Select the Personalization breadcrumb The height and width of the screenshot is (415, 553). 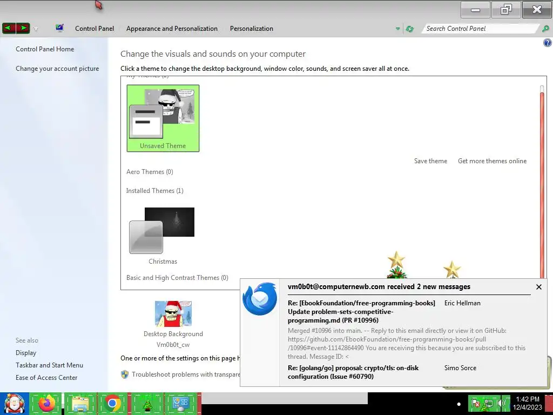coord(252,29)
